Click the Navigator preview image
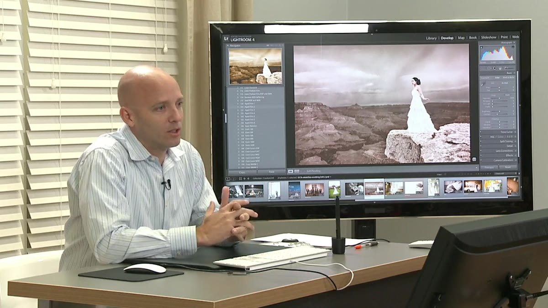The height and width of the screenshot is (308, 548). coord(255,66)
